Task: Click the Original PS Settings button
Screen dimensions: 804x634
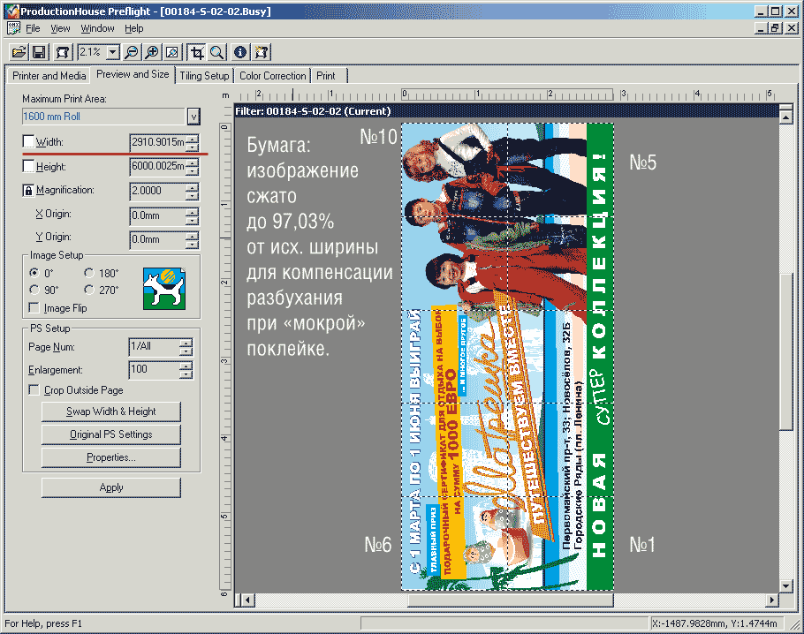Action: pyautogui.click(x=110, y=434)
